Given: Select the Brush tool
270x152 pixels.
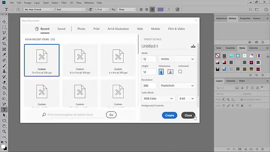Looking at the screenshot, I should tap(4, 66).
